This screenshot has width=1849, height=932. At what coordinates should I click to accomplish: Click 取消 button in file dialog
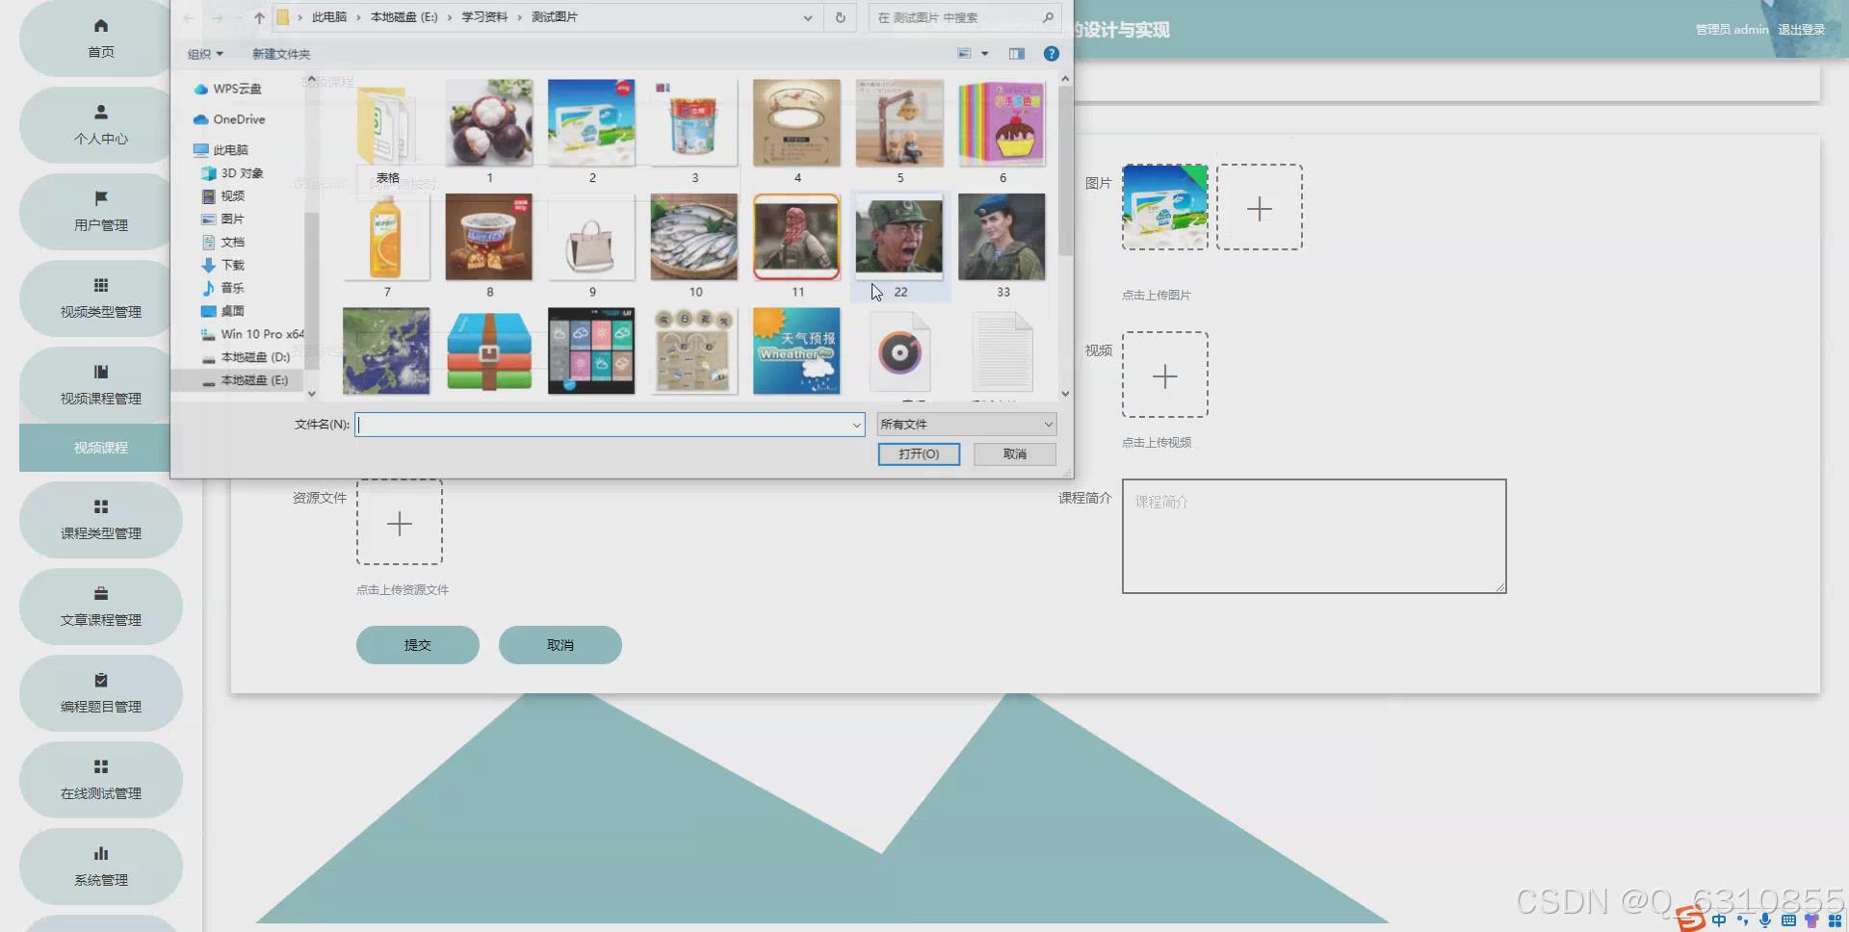(x=1015, y=453)
